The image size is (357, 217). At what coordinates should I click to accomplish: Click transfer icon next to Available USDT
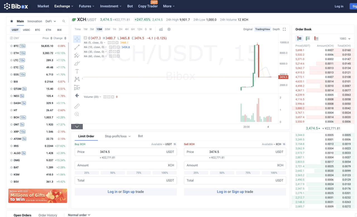(175, 144)
